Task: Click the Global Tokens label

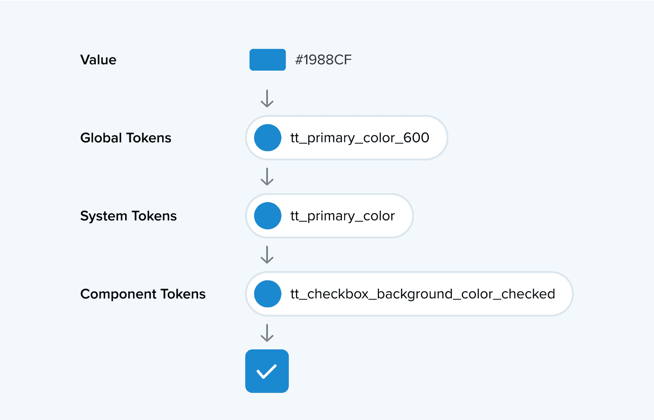Action: pos(126,138)
